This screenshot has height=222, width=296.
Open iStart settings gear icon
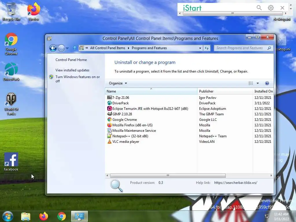coord(271,8)
